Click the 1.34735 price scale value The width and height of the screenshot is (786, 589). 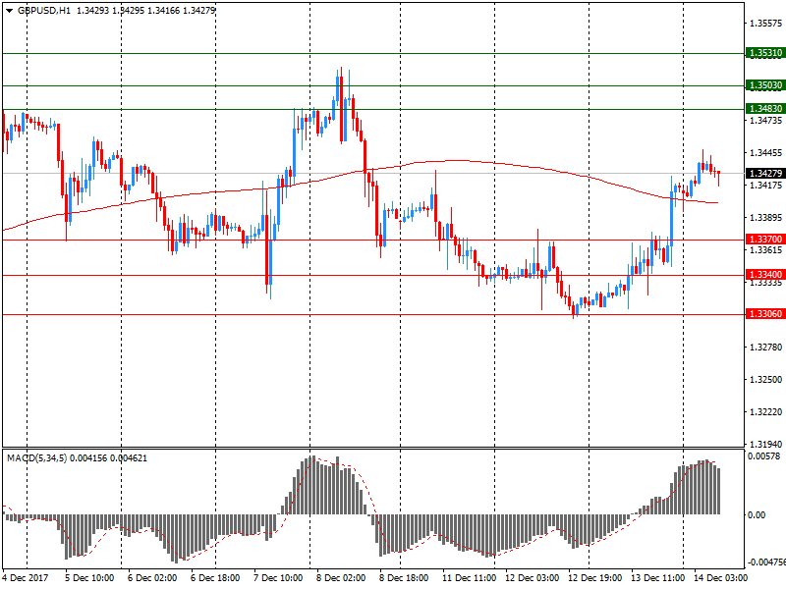[x=765, y=120]
